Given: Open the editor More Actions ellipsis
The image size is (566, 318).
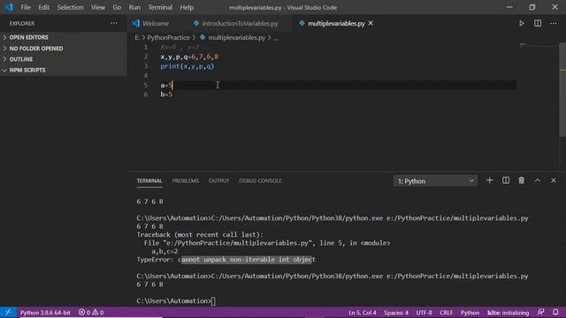Looking at the screenshot, I should click(554, 24).
